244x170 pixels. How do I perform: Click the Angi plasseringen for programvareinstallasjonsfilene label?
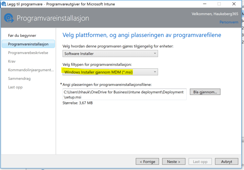[107, 85]
